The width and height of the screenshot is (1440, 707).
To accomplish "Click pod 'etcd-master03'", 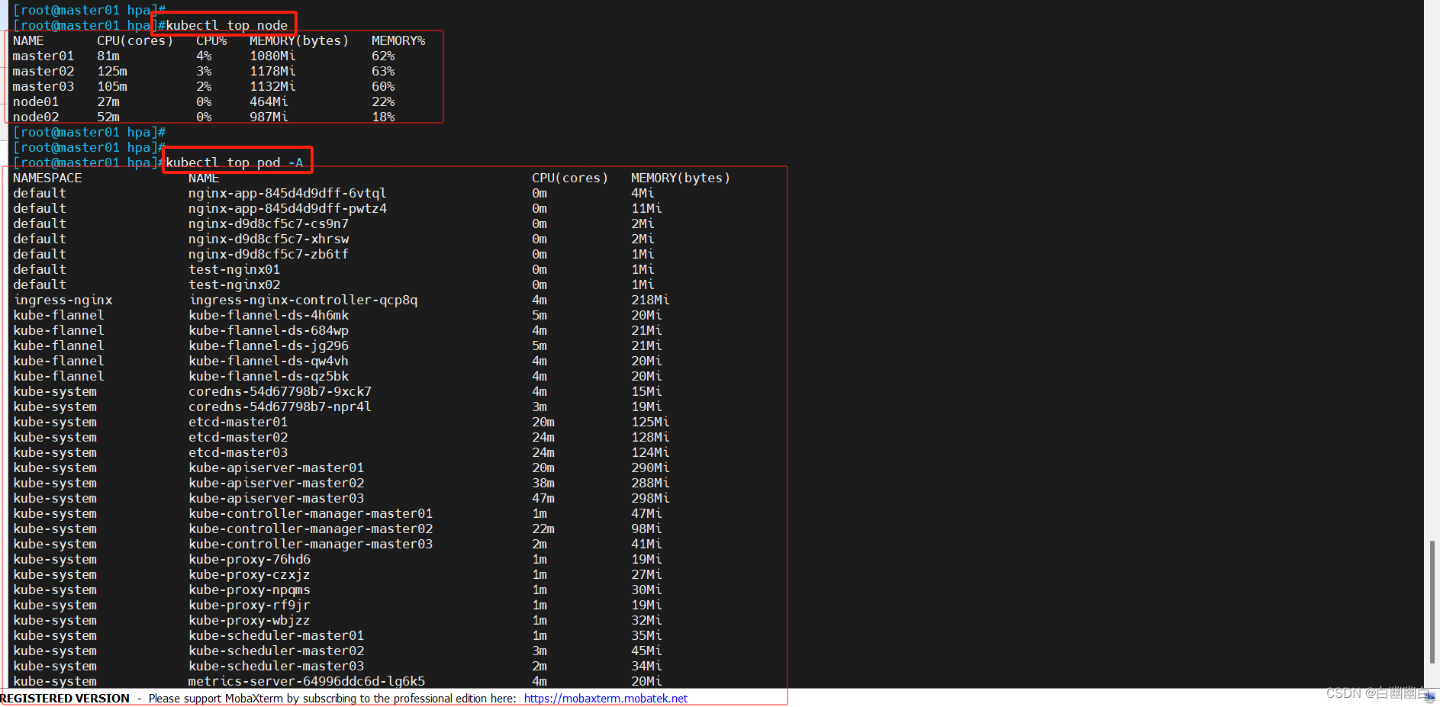I will click(238, 452).
